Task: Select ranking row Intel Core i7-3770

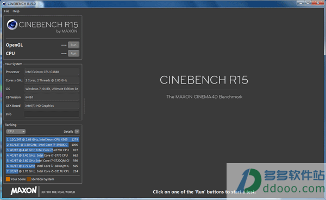Action: [42, 156]
